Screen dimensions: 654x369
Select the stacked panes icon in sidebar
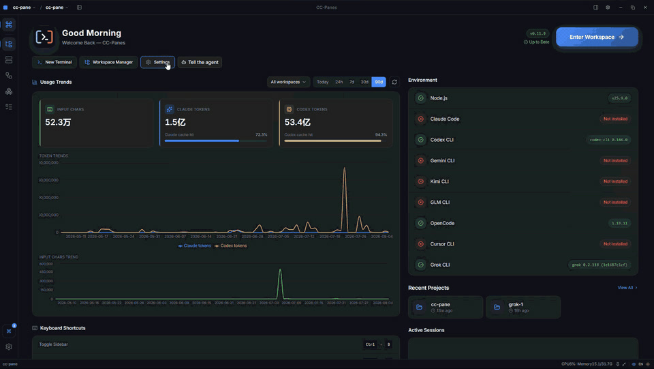(9, 60)
